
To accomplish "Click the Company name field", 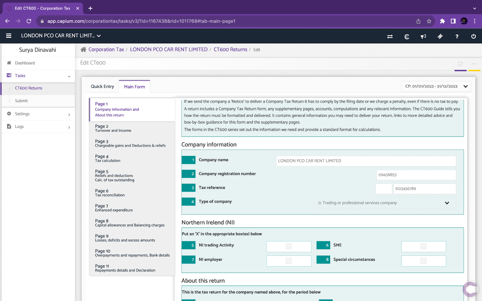I will [x=366, y=161].
